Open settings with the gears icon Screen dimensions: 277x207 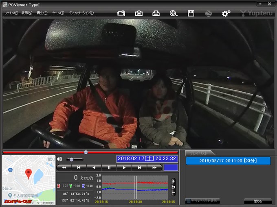point(226,13)
